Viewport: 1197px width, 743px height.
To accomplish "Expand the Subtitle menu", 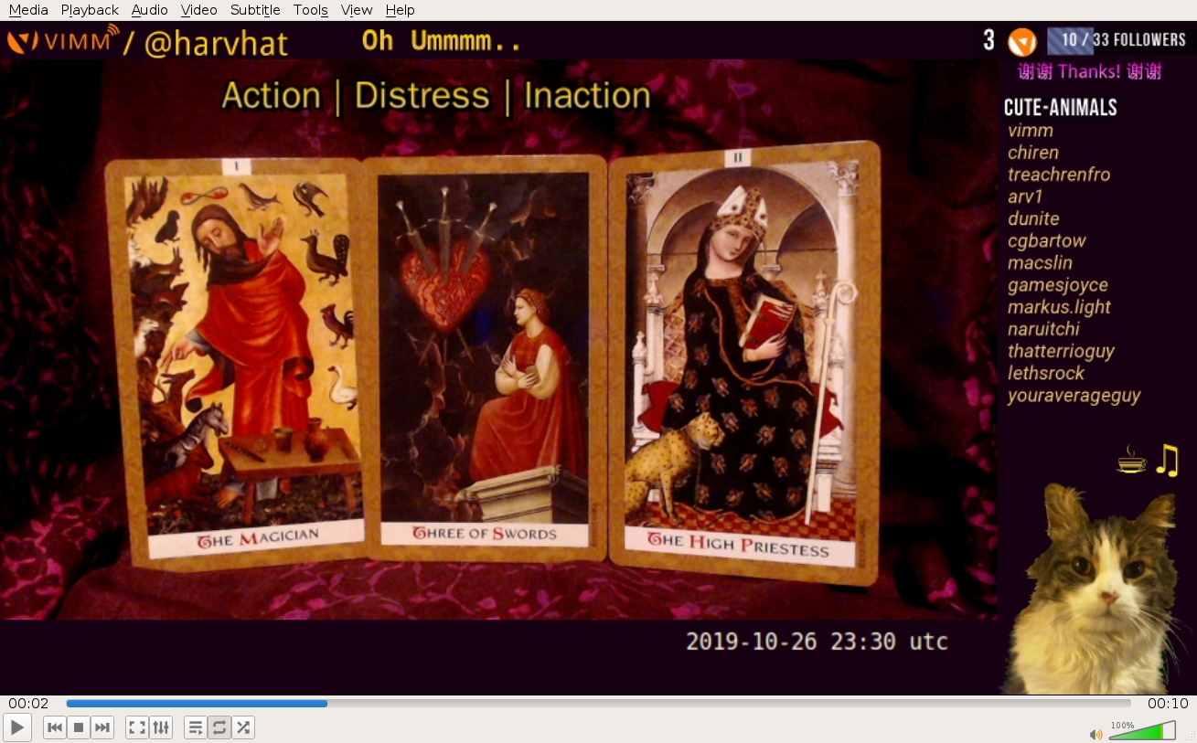I will (x=255, y=10).
